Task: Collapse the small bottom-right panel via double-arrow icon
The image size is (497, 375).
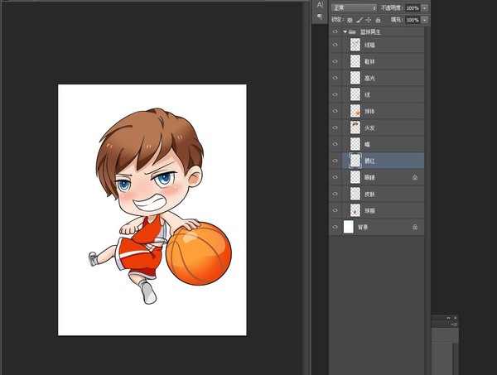Action: [448, 318]
